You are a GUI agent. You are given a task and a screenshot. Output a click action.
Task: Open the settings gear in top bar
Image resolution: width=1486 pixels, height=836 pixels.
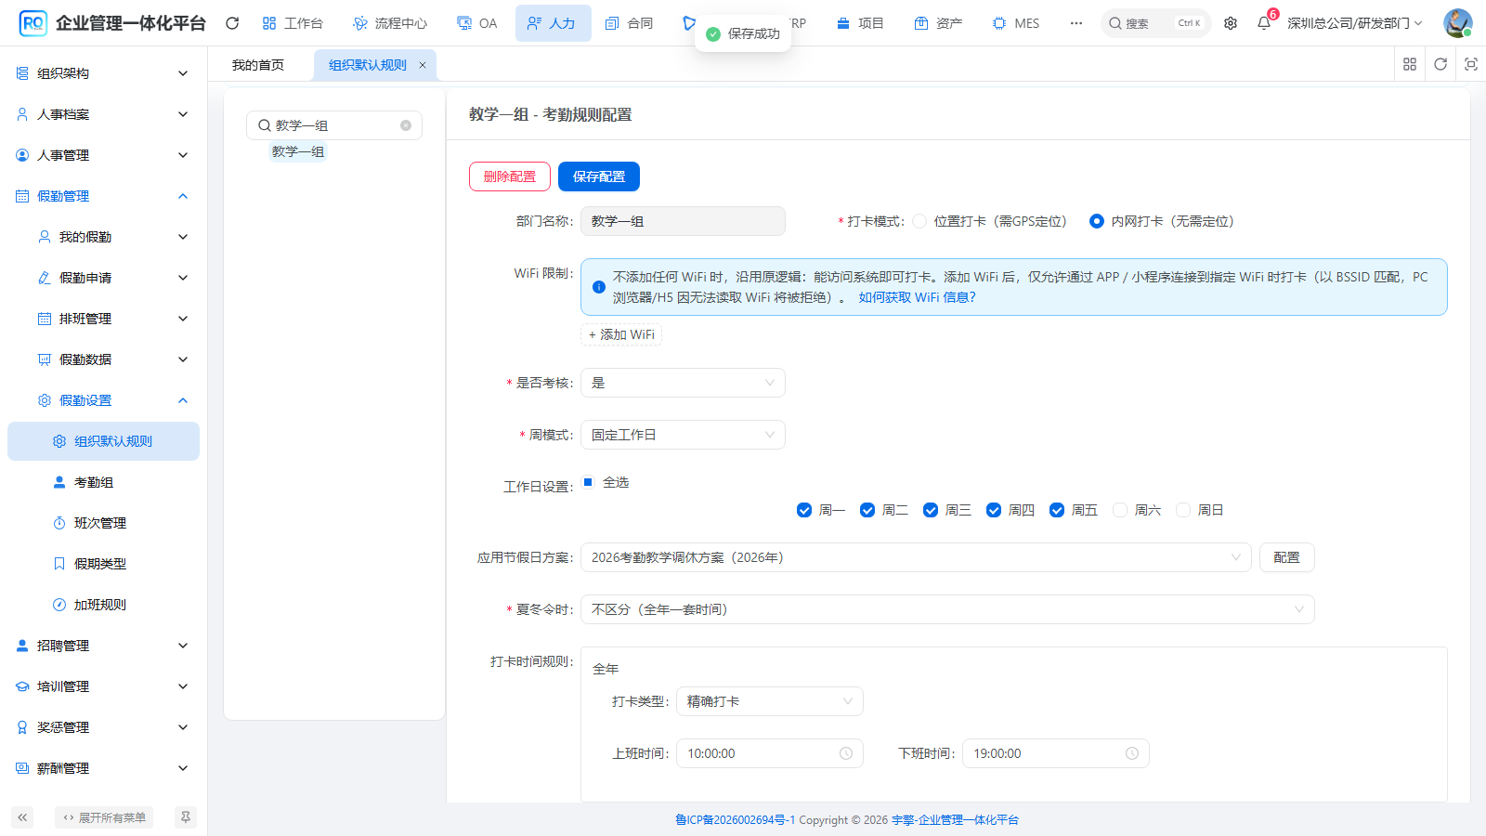1231,23
